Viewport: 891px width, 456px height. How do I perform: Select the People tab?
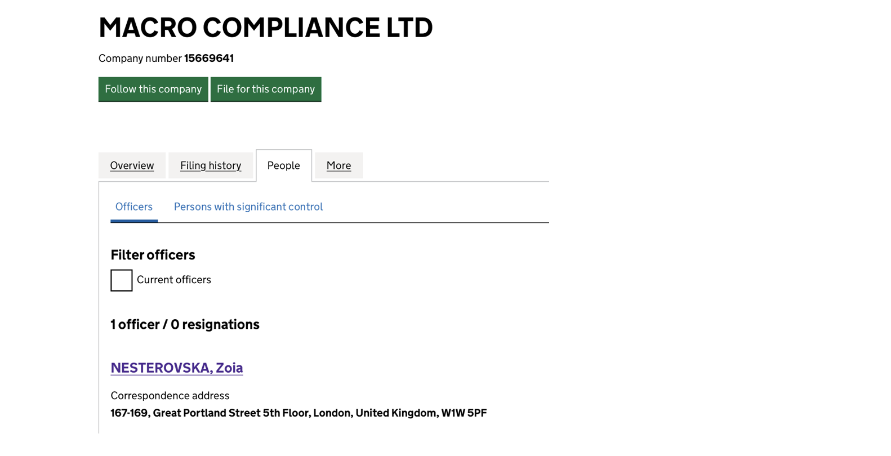click(283, 166)
